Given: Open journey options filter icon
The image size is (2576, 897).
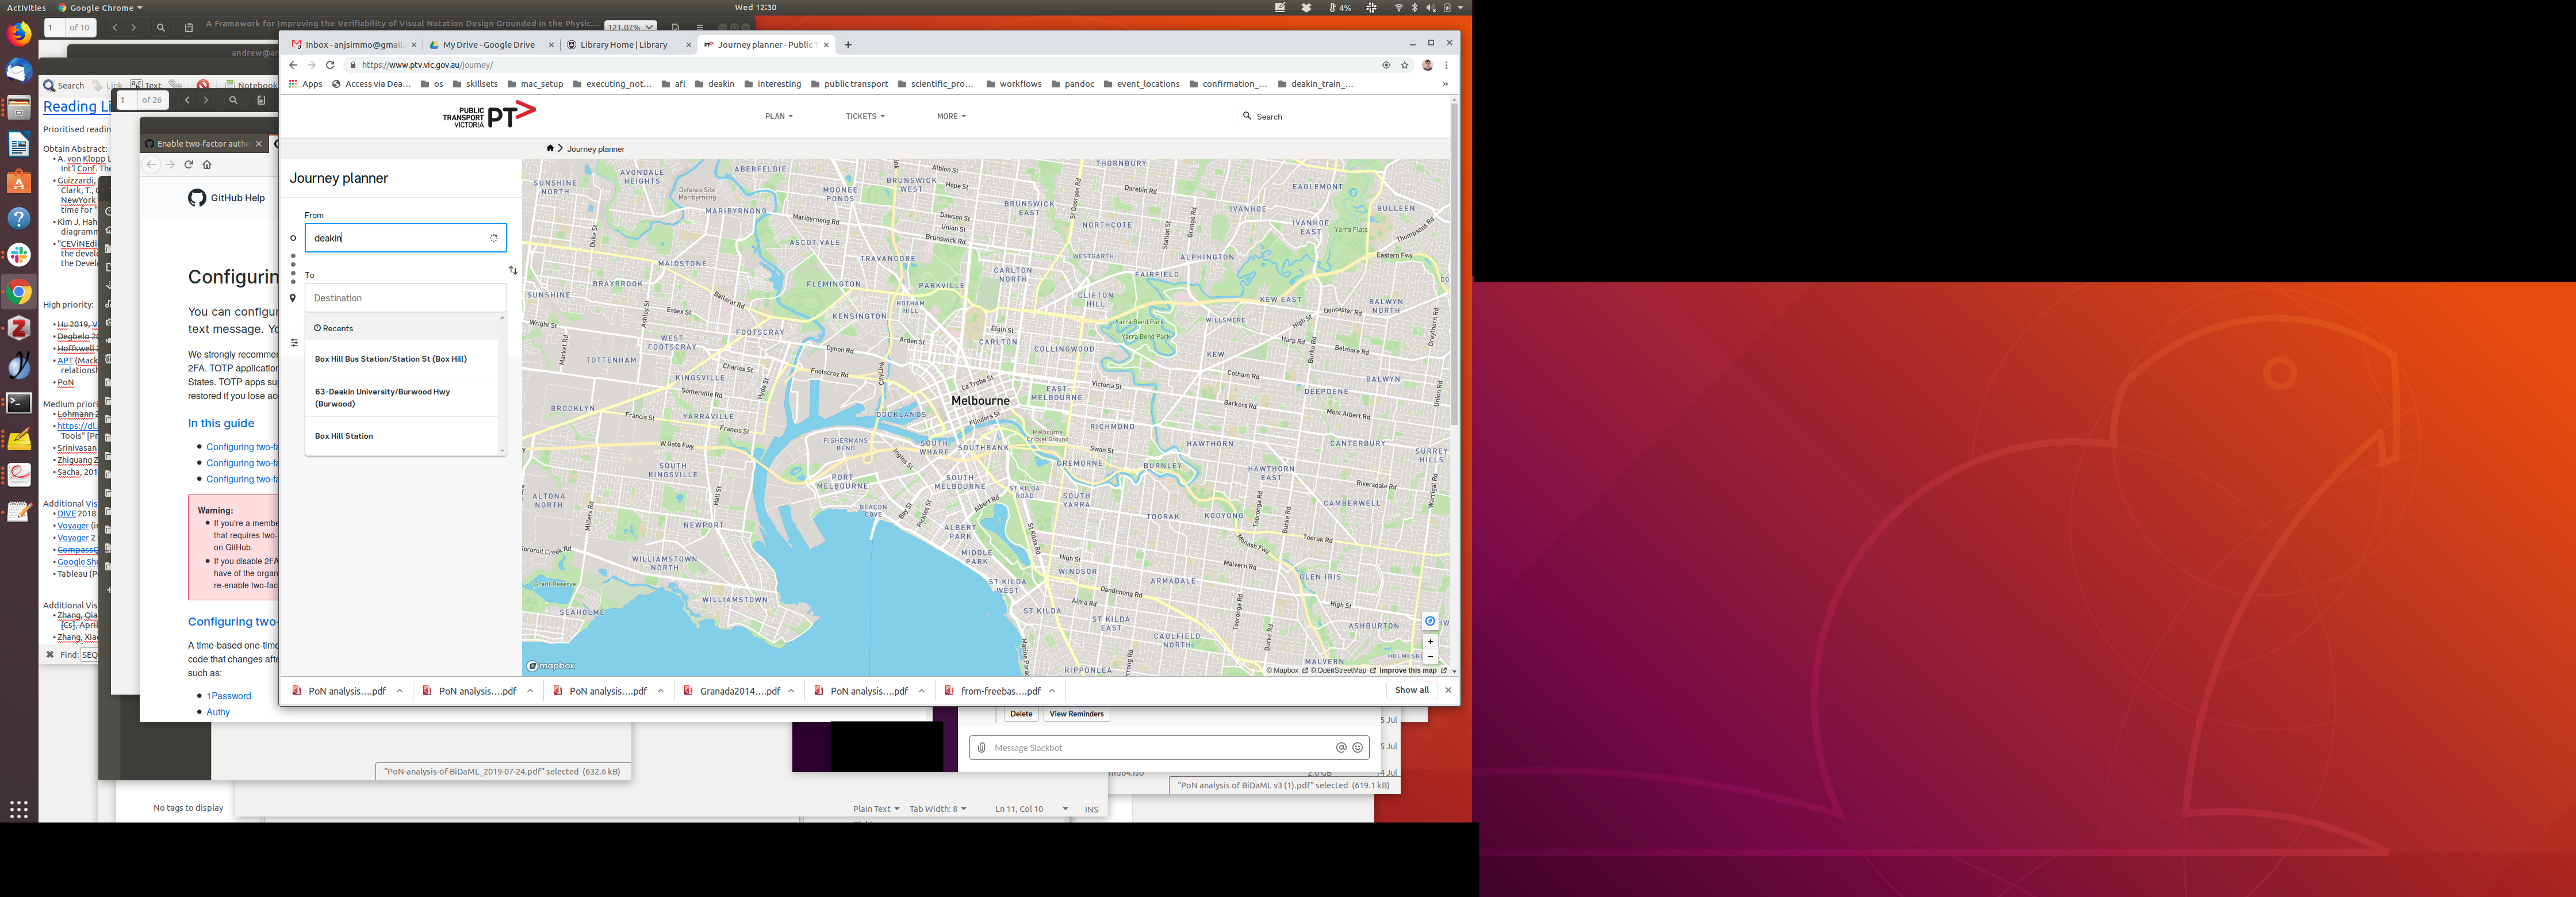Looking at the screenshot, I should point(294,343).
